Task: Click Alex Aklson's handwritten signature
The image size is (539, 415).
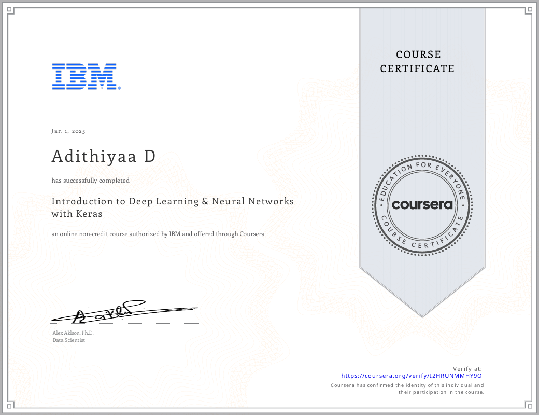Action: point(124,311)
